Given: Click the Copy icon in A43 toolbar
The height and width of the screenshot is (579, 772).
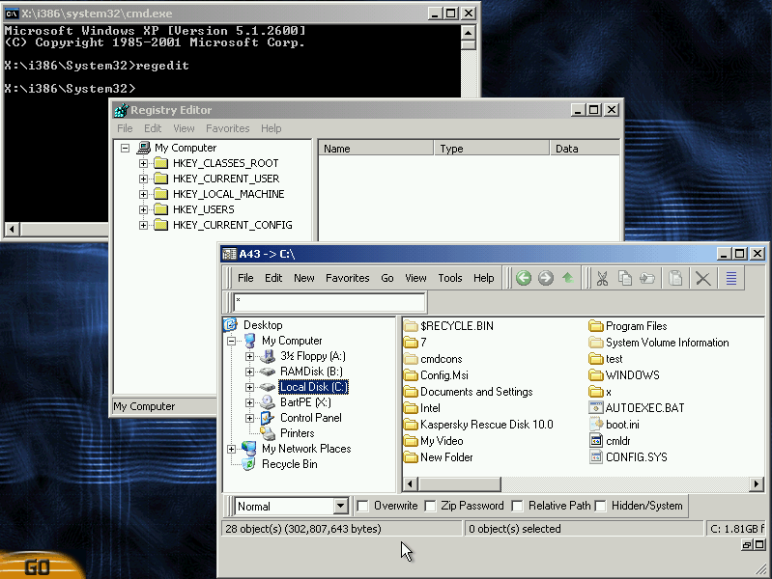Looking at the screenshot, I should (625, 279).
